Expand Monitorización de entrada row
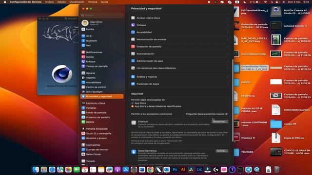Viewport: 312px width, 175px height. [179, 39]
